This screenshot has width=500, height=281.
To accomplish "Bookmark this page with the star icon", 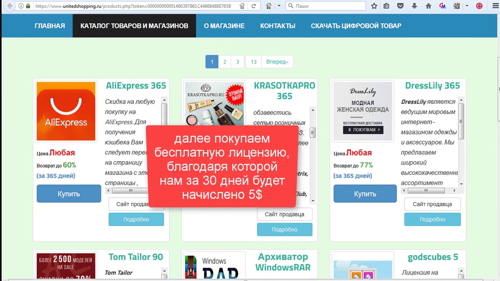I will [x=374, y=6].
